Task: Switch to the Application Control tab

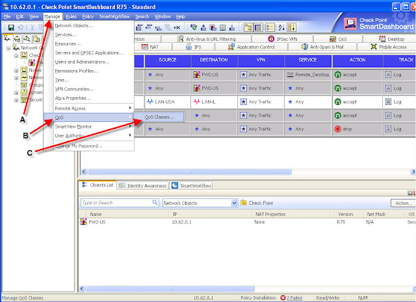Action: 252,47
